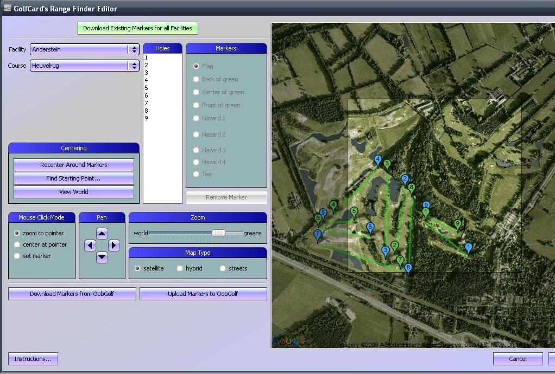Click the pan left arrow button

(90, 246)
